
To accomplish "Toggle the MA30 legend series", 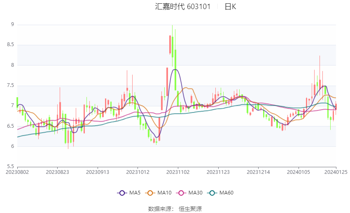I will coord(189,193).
